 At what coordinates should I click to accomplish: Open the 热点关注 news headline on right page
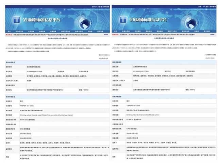click(x=157, y=35)
